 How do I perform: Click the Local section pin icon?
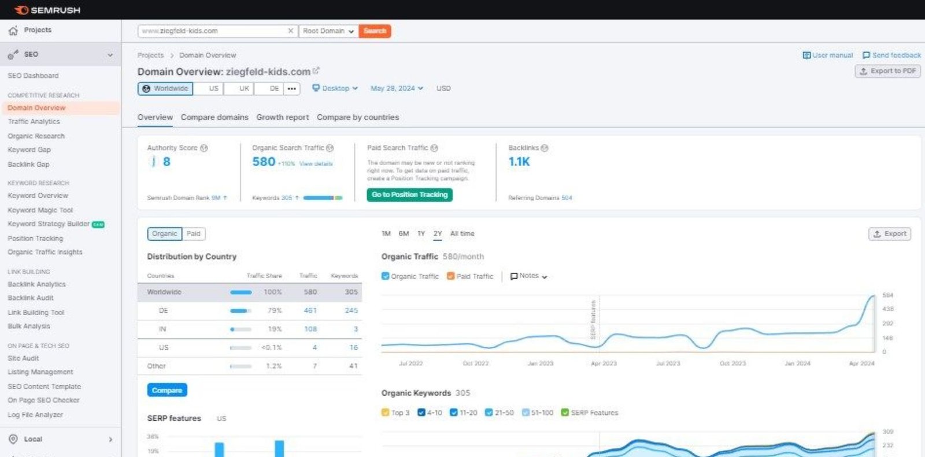(x=13, y=439)
